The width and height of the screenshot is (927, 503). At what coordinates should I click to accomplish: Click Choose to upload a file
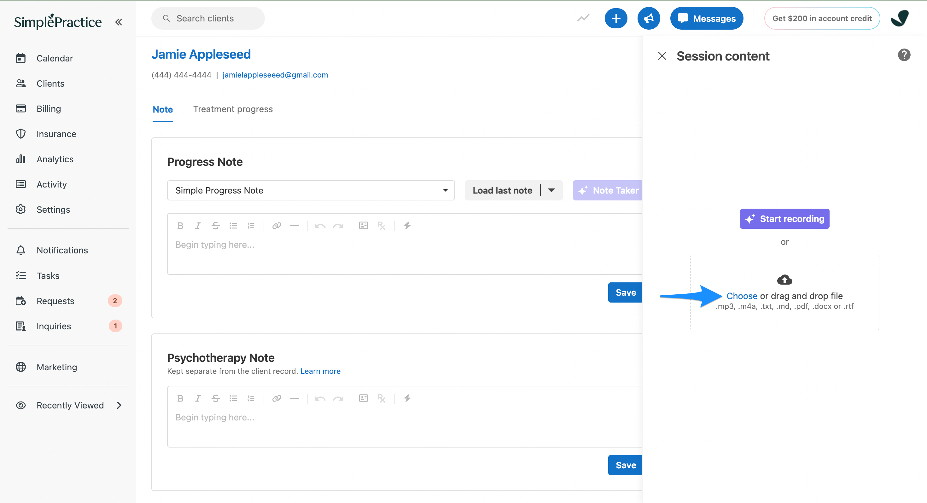tap(742, 296)
